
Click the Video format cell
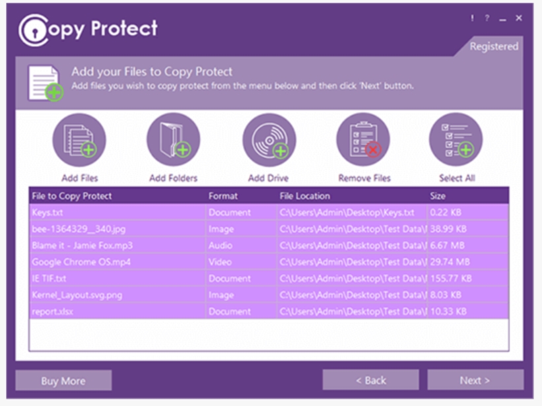point(242,262)
